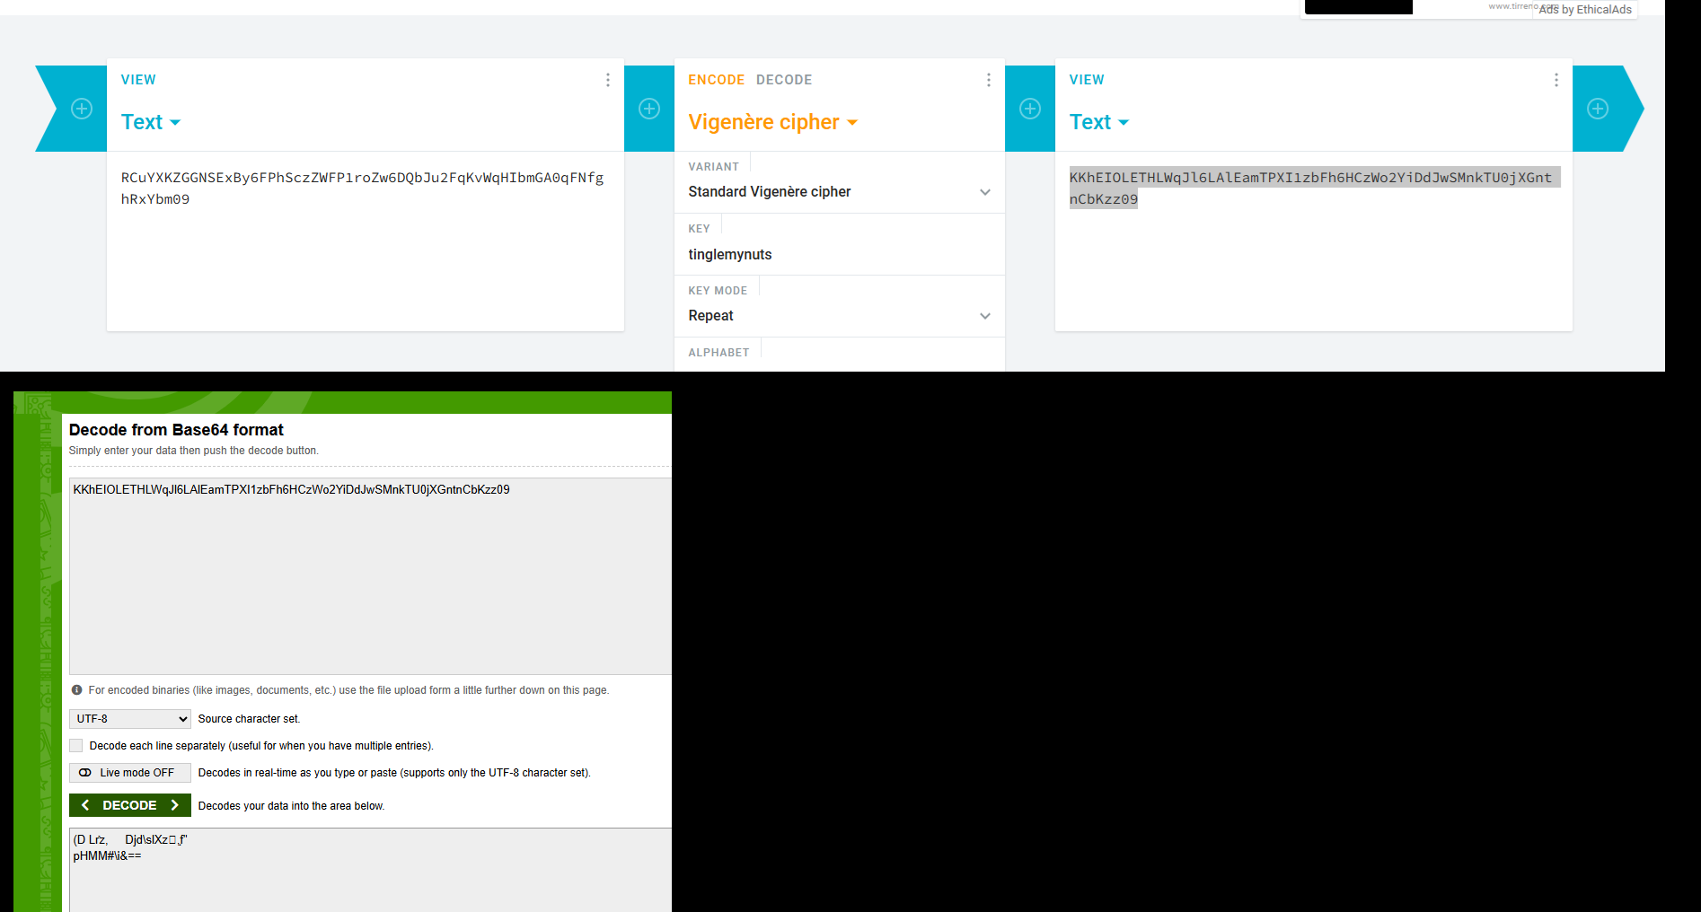Click the VIEW label on the output brick
The image size is (1701, 912).
[1087, 80]
